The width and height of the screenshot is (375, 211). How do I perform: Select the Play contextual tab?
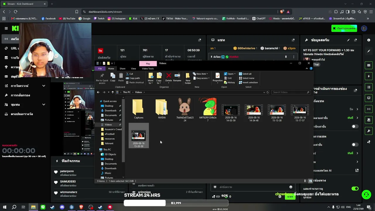point(148,64)
